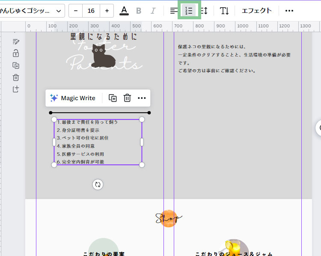Toggle italic formatting

point(153,11)
